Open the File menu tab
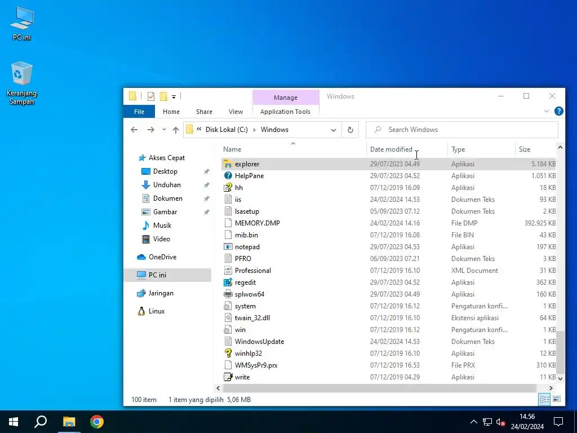Screen dimensions: 577x433 tap(139, 112)
